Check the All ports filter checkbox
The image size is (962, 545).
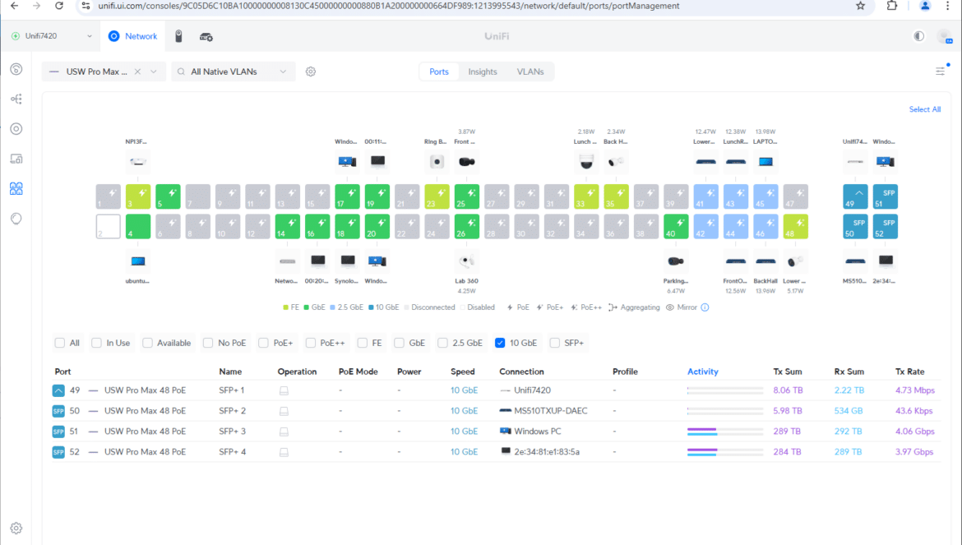pos(59,343)
